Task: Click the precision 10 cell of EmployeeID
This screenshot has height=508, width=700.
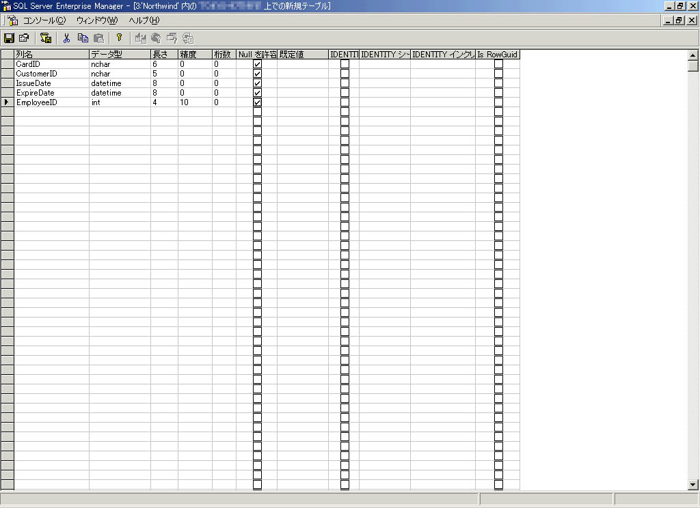Action: tap(195, 102)
